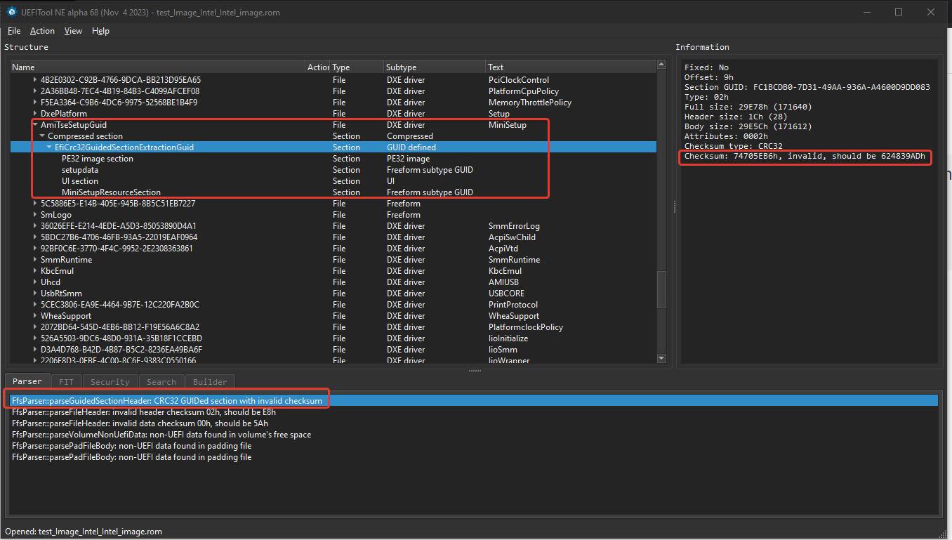
Task: Select the 36026EFE-E214-4EDE file row
Action: coord(333,226)
